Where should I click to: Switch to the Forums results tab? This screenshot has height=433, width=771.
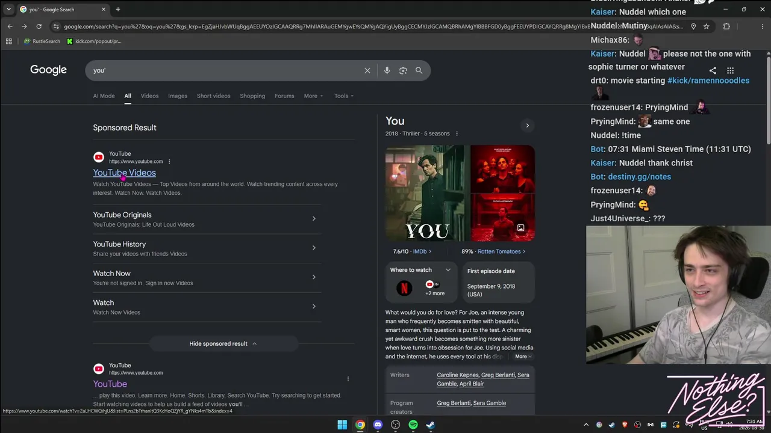coord(284,96)
